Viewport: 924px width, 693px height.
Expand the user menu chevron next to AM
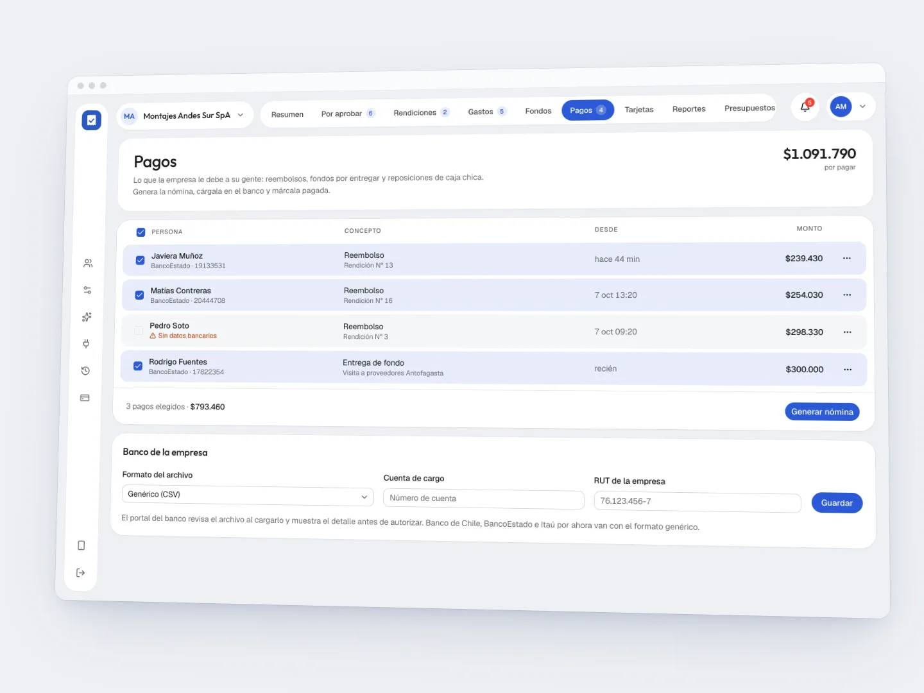tap(862, 107)
